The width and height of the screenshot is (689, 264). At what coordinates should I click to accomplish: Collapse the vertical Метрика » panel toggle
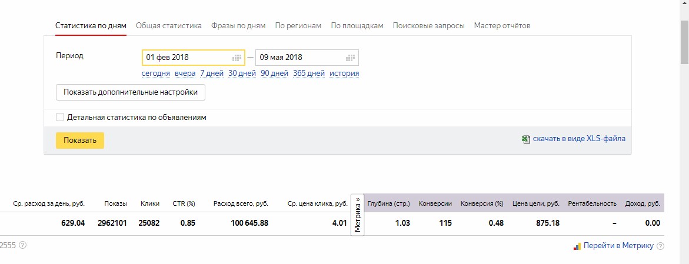tap(357, 215)
